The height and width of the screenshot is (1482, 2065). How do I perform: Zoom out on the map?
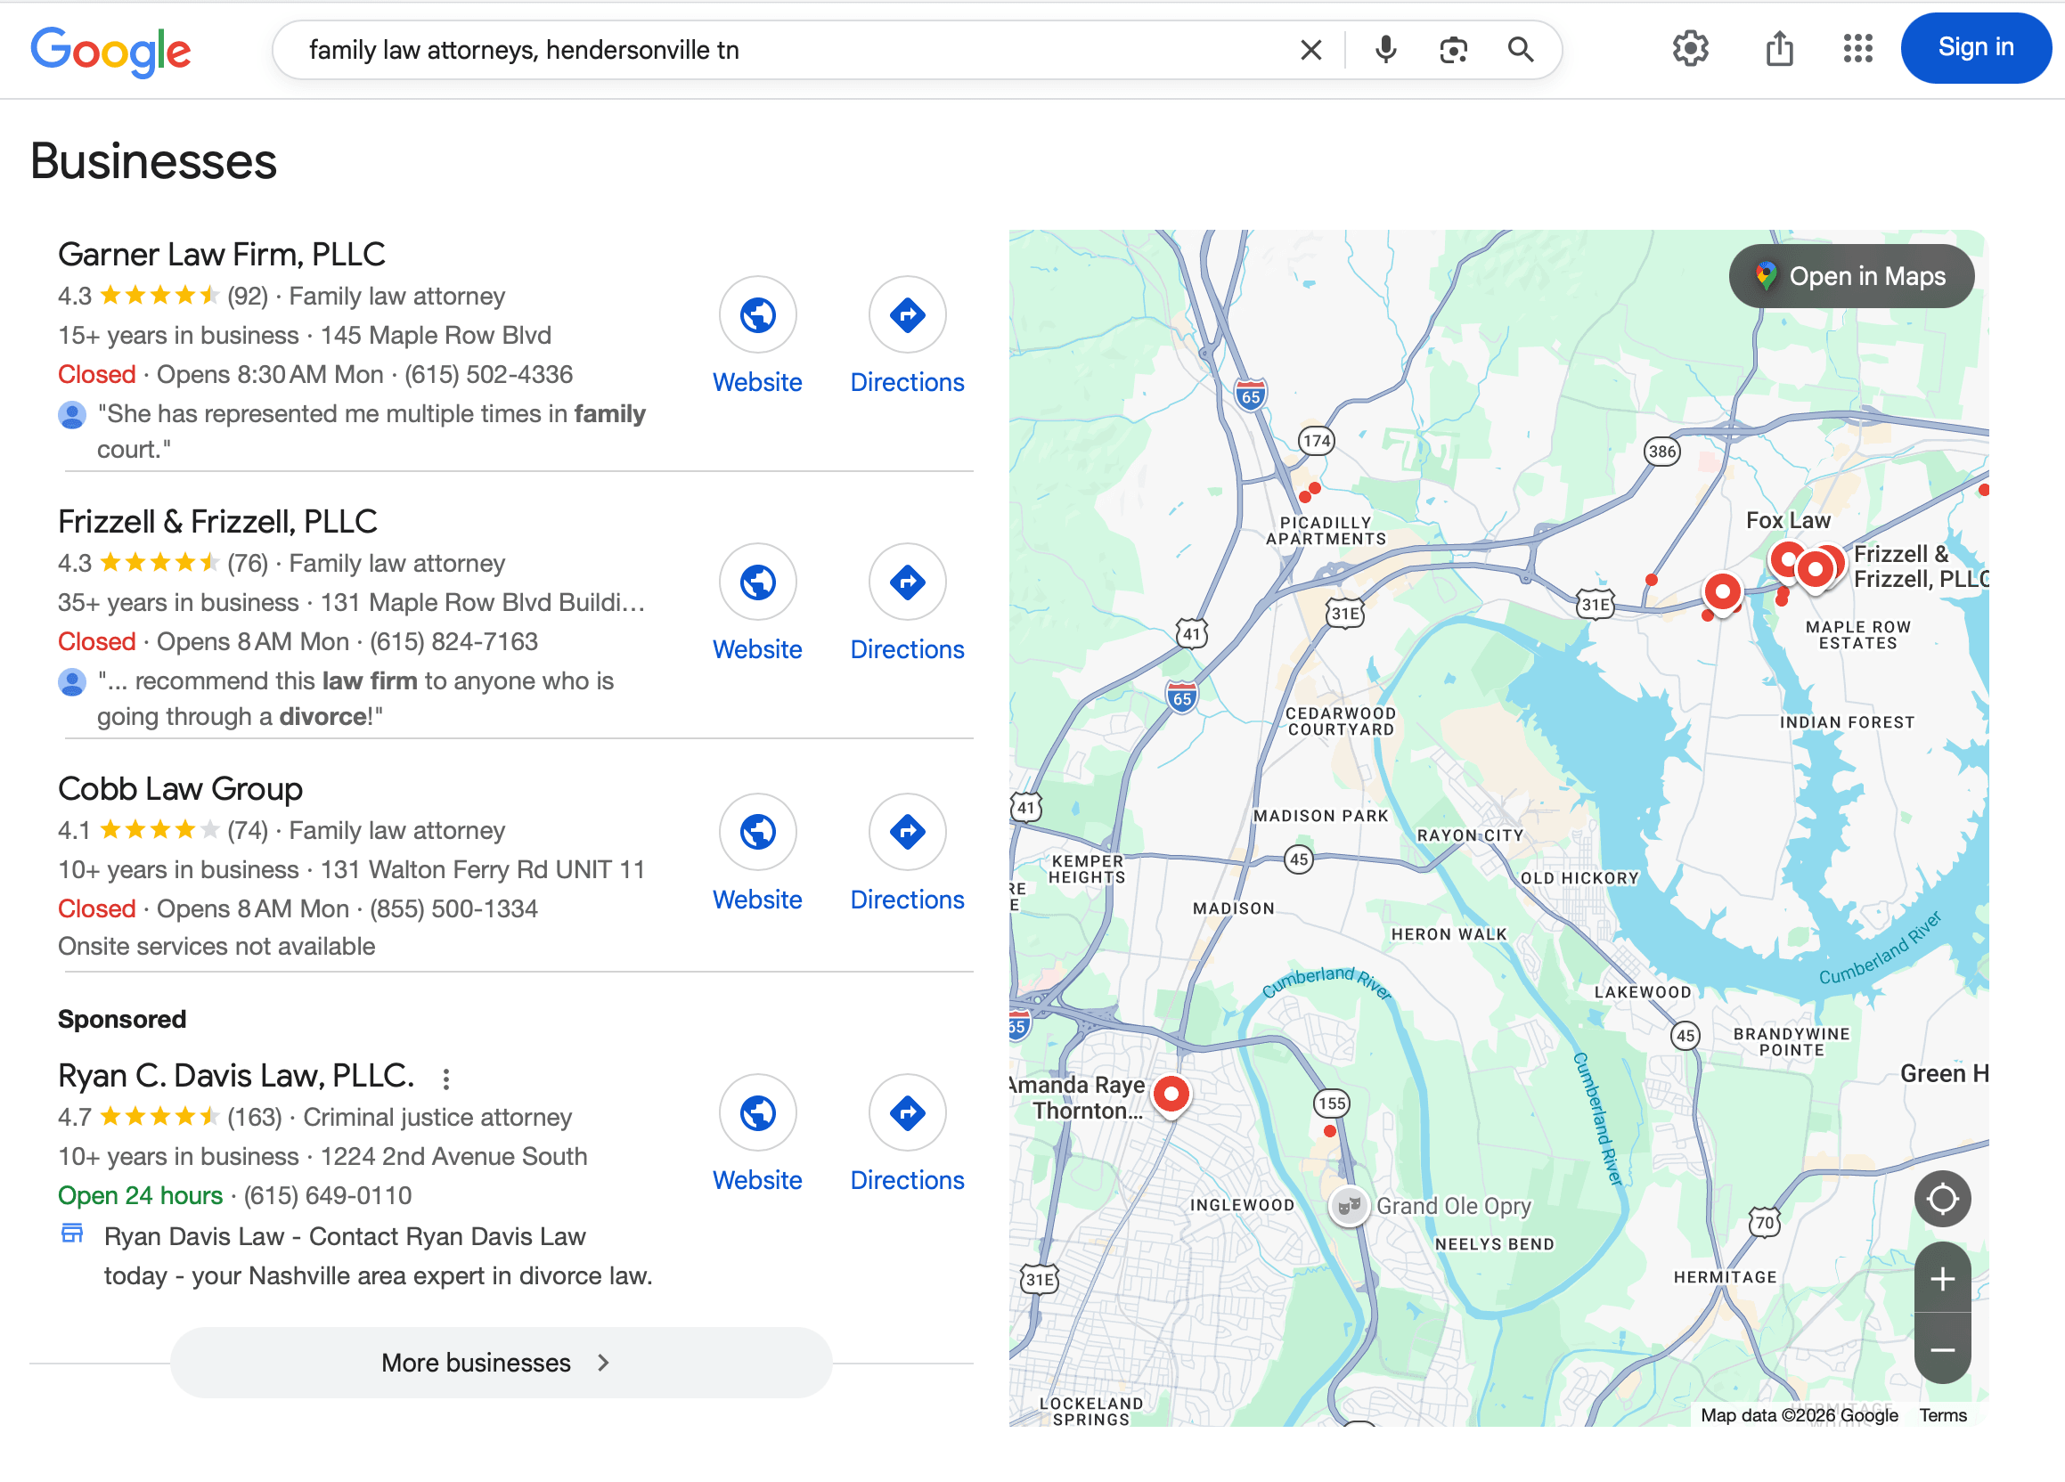tap(1942, 1350)
